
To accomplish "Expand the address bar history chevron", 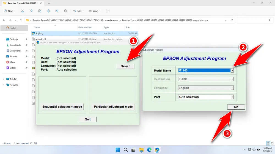I will pyautogui.click(x=226, y=20).
